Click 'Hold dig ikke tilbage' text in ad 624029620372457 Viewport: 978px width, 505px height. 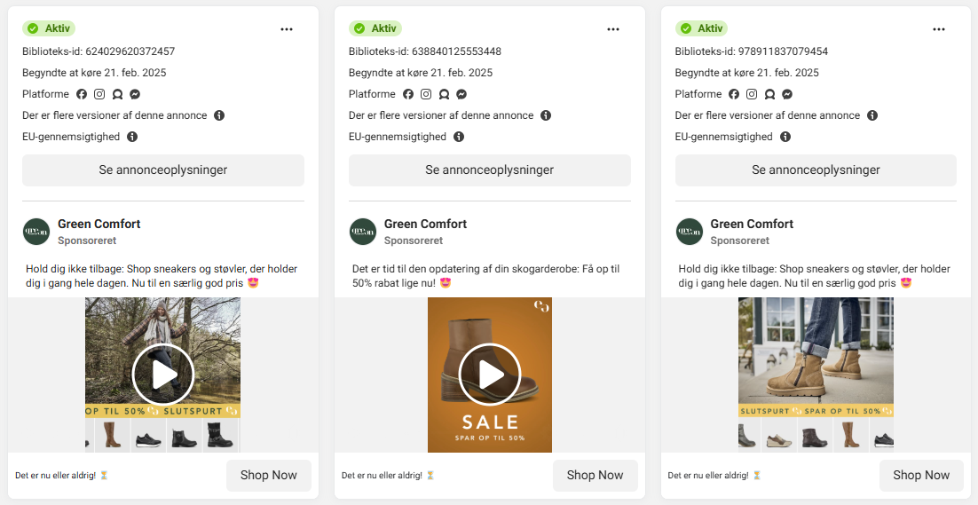coord(162,275)
